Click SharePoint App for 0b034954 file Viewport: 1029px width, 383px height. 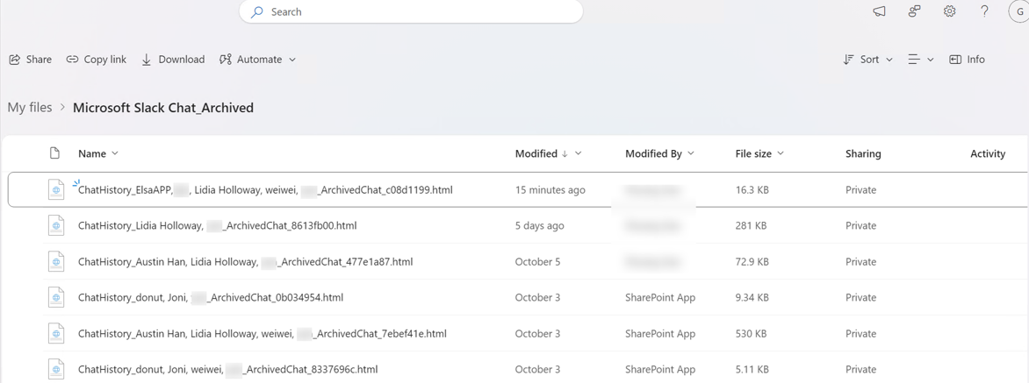coord(660,297)
